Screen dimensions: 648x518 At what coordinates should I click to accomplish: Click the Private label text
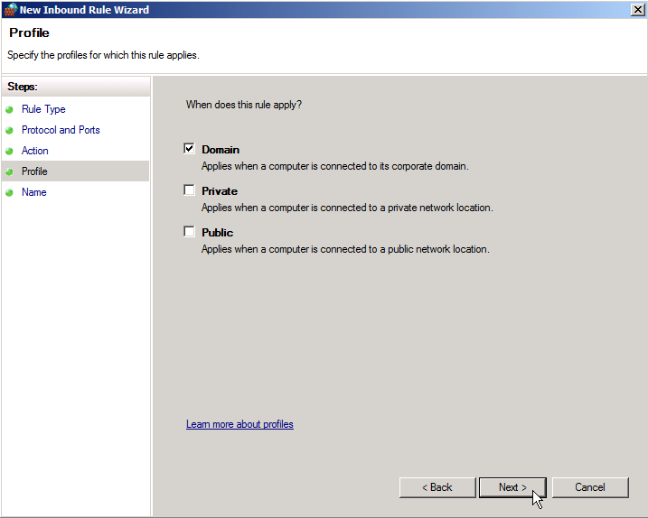220,191
